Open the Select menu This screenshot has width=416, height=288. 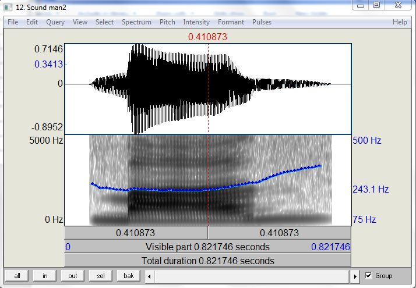click(x=104, y=22)
